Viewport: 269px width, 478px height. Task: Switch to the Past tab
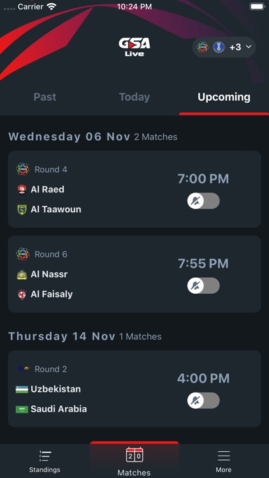click(x=45, y=97)
